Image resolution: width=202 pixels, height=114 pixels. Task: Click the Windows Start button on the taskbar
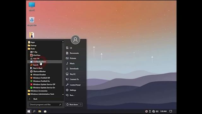(29, 111)
